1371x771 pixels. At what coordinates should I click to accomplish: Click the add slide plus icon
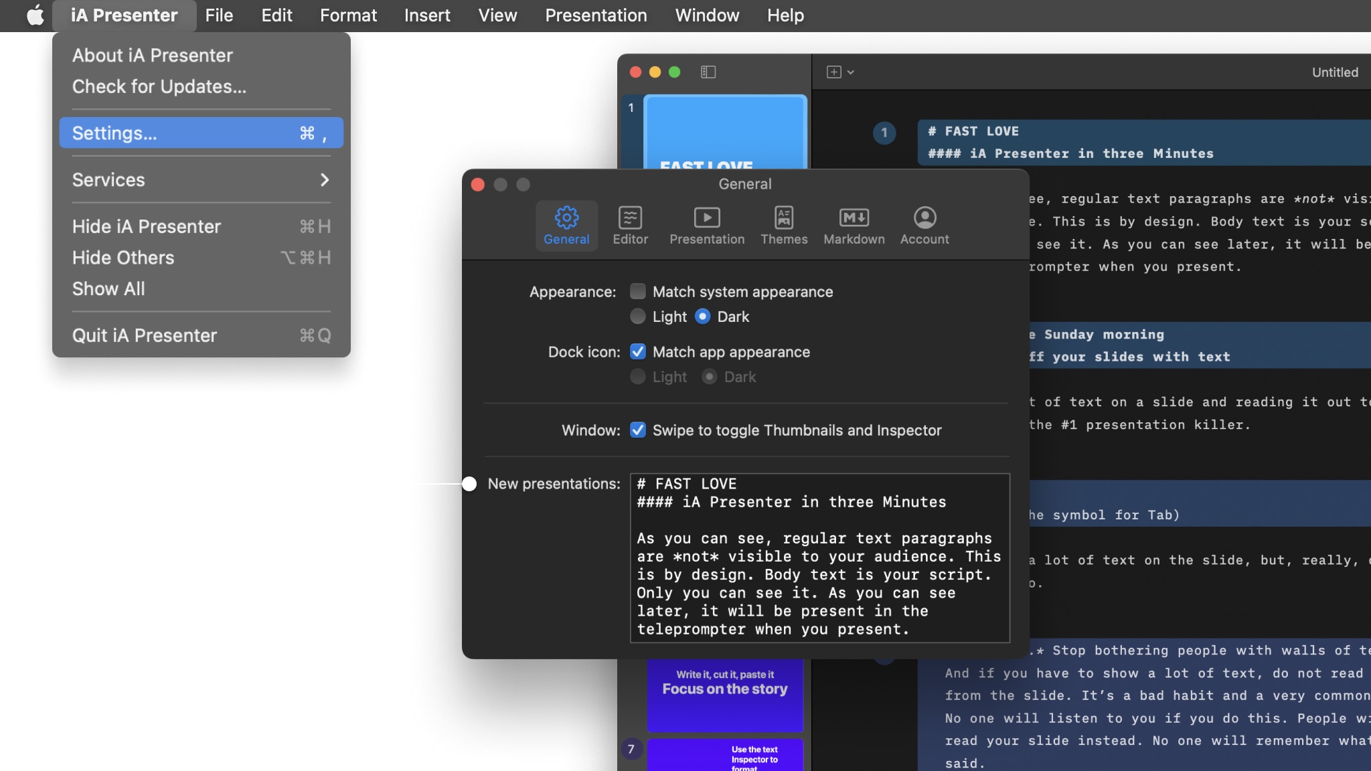pyautogui.click(x=834, y=72)
